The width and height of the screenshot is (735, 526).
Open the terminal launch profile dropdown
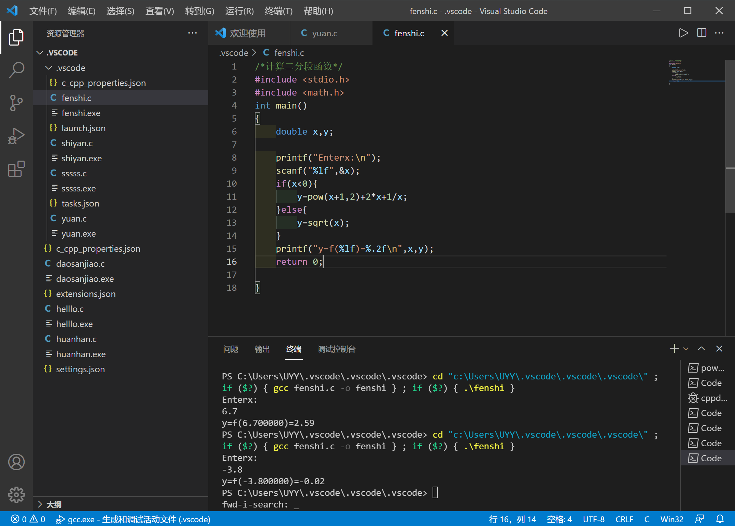click(x=686, y=349)
